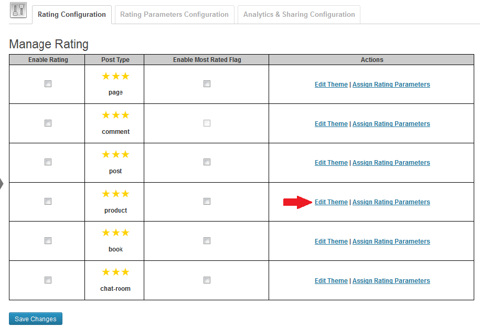Open Edit Theme for the comment row
The width and height of the screenshot is (480, 326).
tap(331, 124)
